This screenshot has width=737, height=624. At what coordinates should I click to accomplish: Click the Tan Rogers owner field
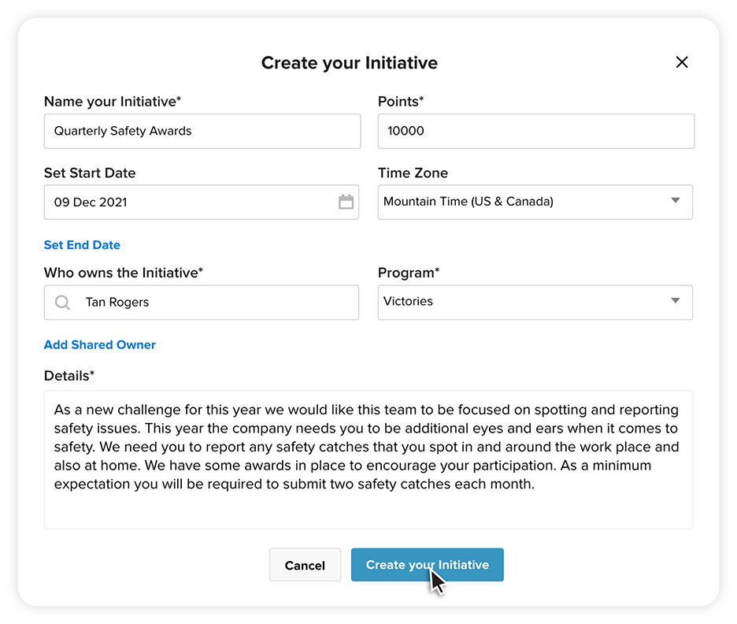coord(202,303)
